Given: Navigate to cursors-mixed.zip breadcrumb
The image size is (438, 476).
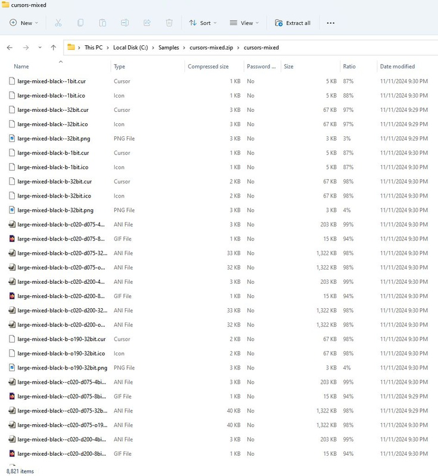Looking at the screenshot, I should click(x=211, y=48).
